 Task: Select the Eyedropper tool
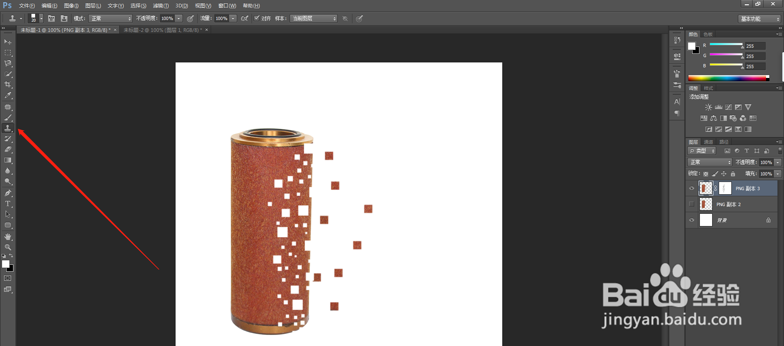pos(8,95)
